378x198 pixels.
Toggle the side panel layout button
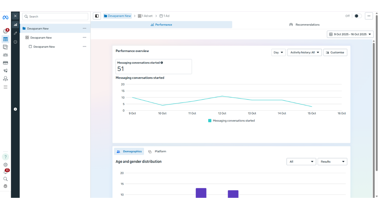[x=97, y=16]
